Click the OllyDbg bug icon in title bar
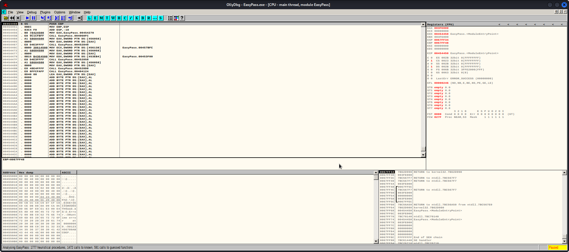 (x=5, y=4)
